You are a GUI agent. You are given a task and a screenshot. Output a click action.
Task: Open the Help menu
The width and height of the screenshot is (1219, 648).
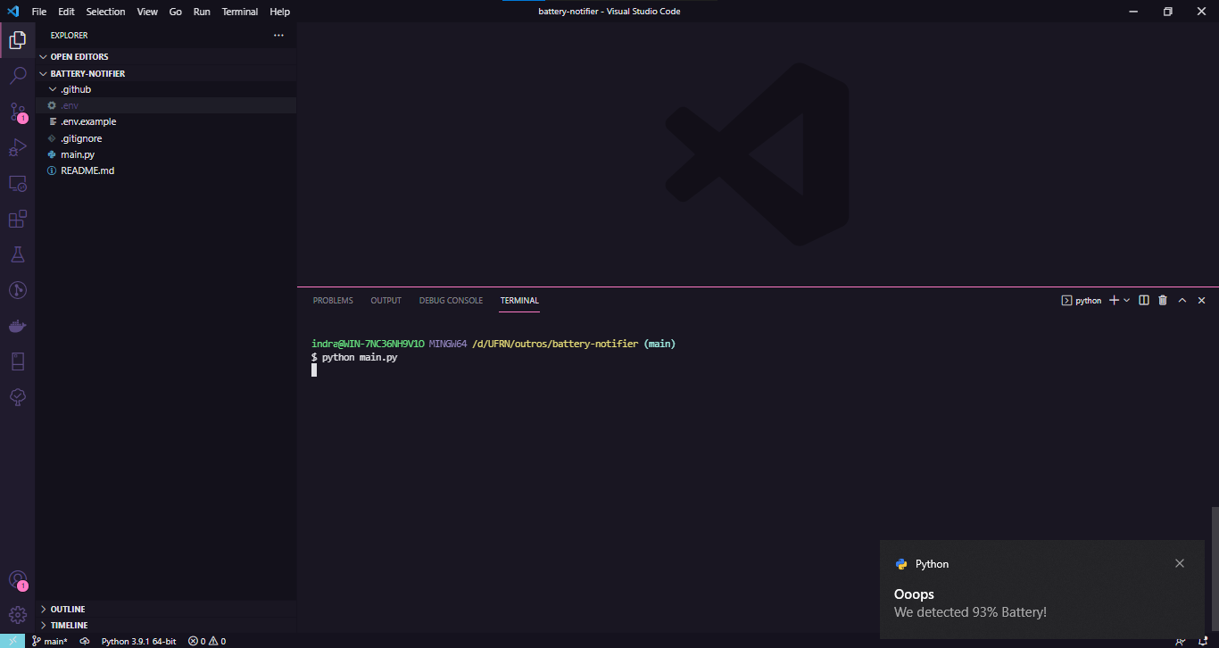[x=280, y=12]
